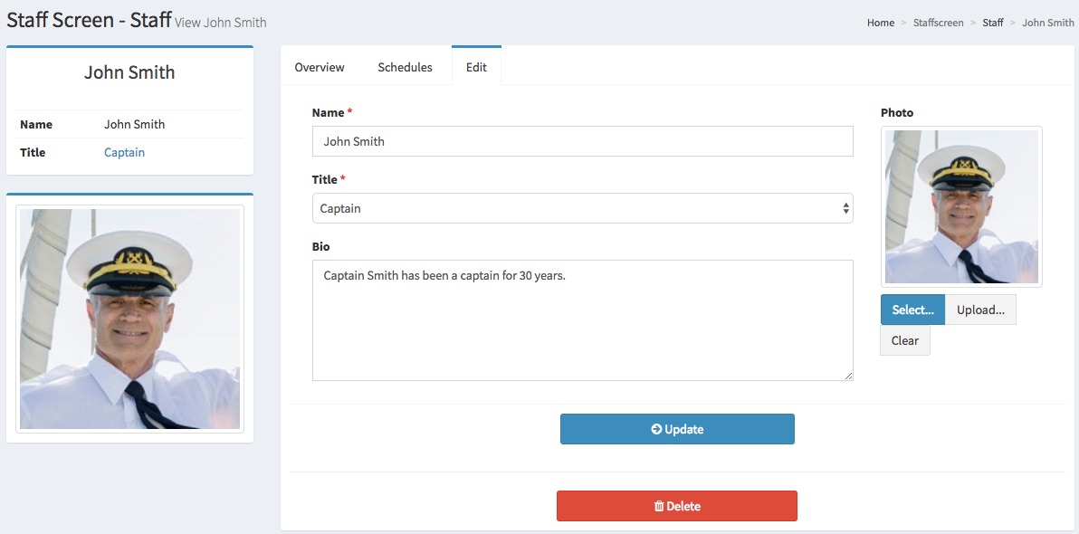Click the Name input field

582,141
